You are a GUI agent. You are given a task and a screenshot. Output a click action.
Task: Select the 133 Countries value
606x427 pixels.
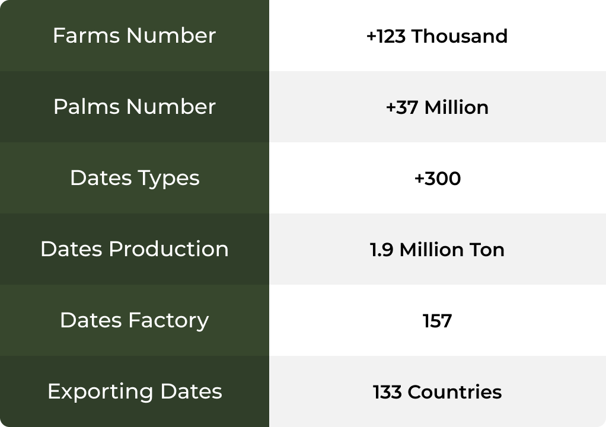tap(437, 392)
